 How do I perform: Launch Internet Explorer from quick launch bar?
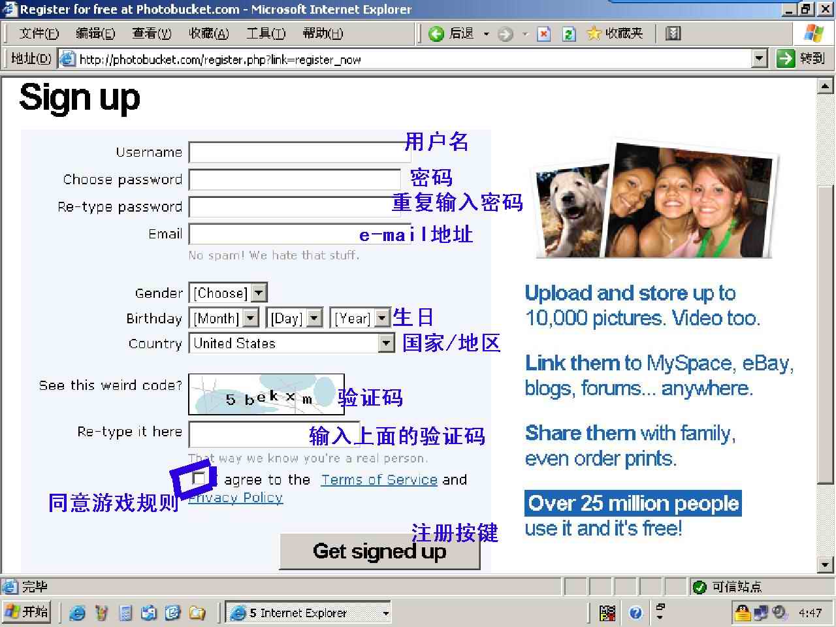click(x=77, y=613)
